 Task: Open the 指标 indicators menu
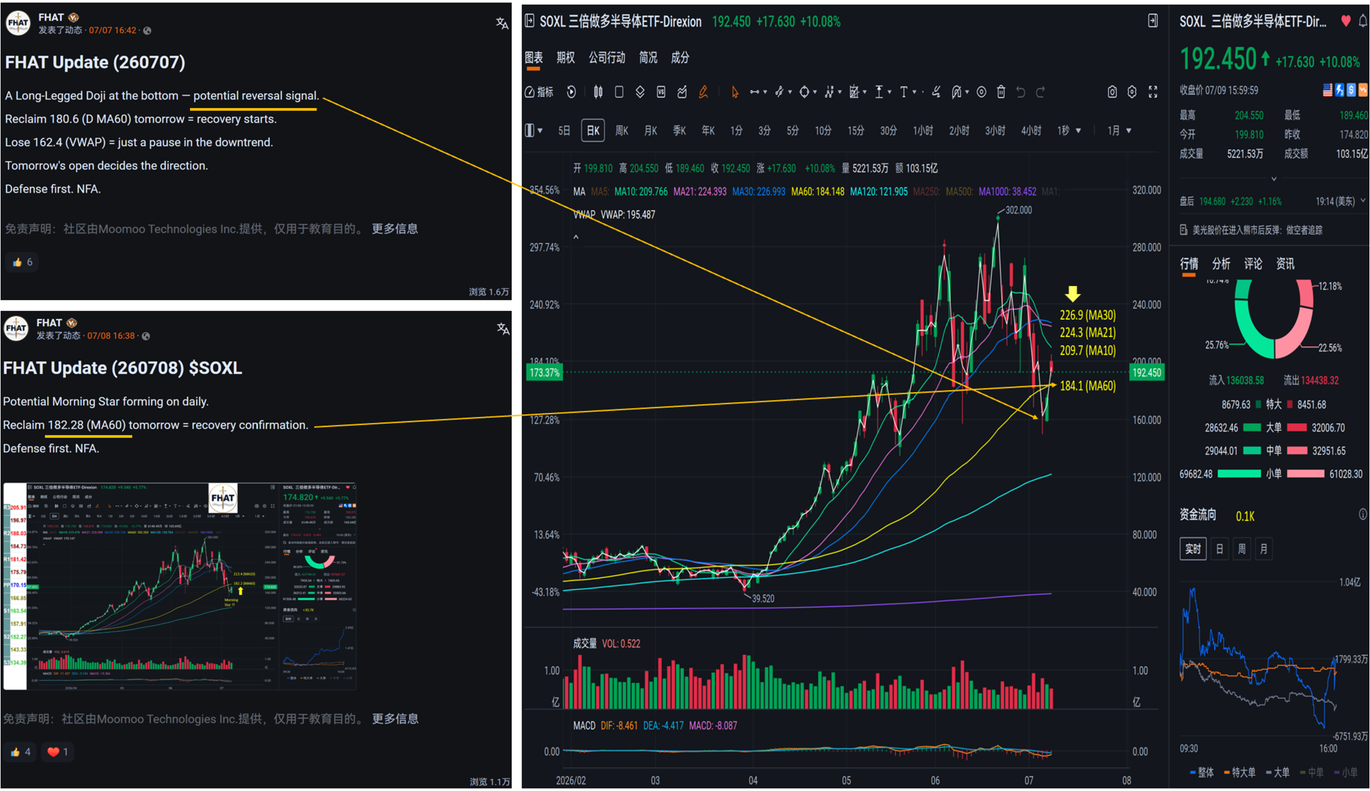(539, 92)
